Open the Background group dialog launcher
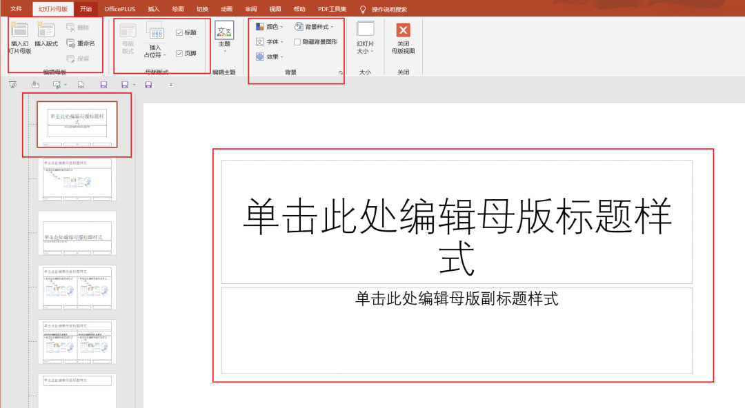 coord(341,71)
